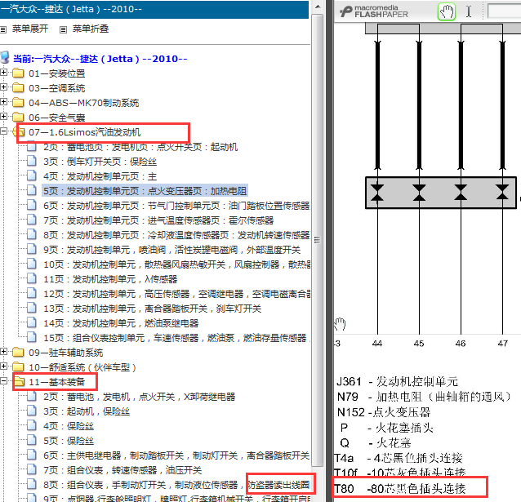This screenshot has width=521, height=502.
Task: Open 11页:发动机控制单元,λ传感器
Action: pos(110,279)
